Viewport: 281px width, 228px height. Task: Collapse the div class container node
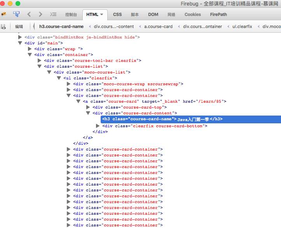(x=30, y=54)
